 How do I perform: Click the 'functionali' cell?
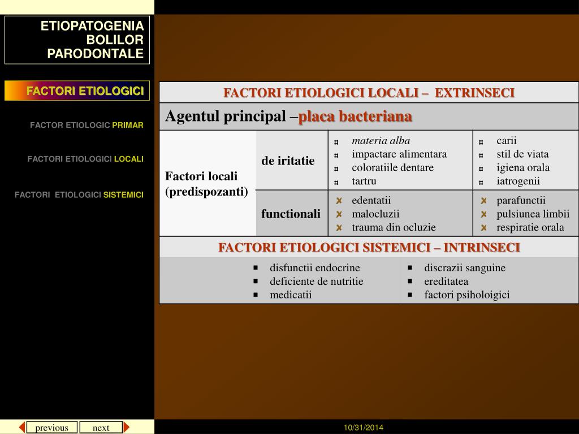click(292, 214)
